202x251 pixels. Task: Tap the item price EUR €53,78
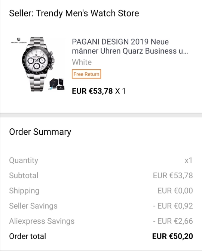point(92,91)
